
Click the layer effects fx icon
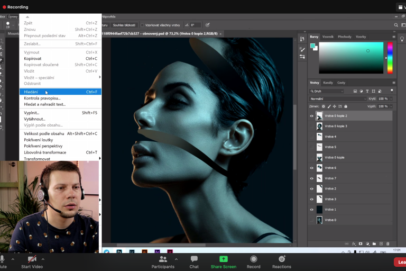[x=354, y=243]
